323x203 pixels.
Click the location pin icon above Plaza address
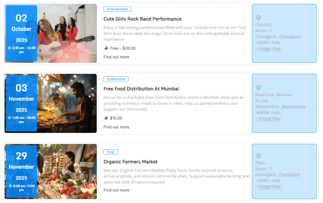[x=258, y=156]
